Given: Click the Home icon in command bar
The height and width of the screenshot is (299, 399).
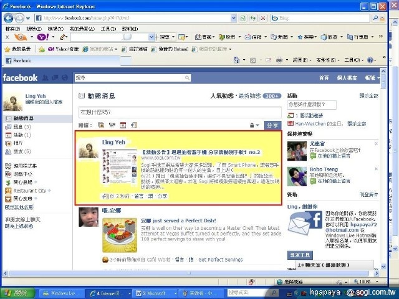Looking at the screenshot, I should point(236,60).
